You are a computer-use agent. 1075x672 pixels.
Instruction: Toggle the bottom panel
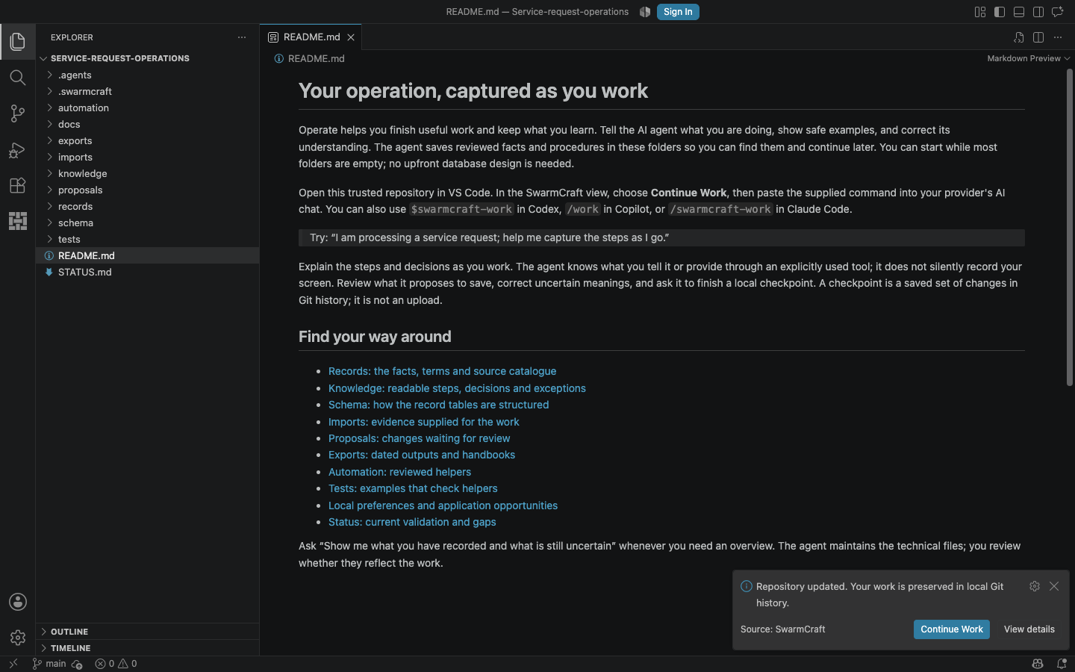click(1019, 12)
